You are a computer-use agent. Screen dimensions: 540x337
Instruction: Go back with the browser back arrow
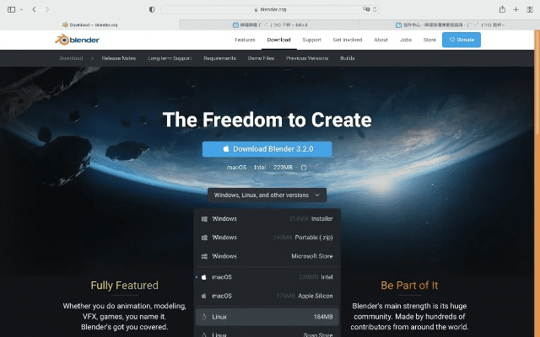tap(34, 9)
